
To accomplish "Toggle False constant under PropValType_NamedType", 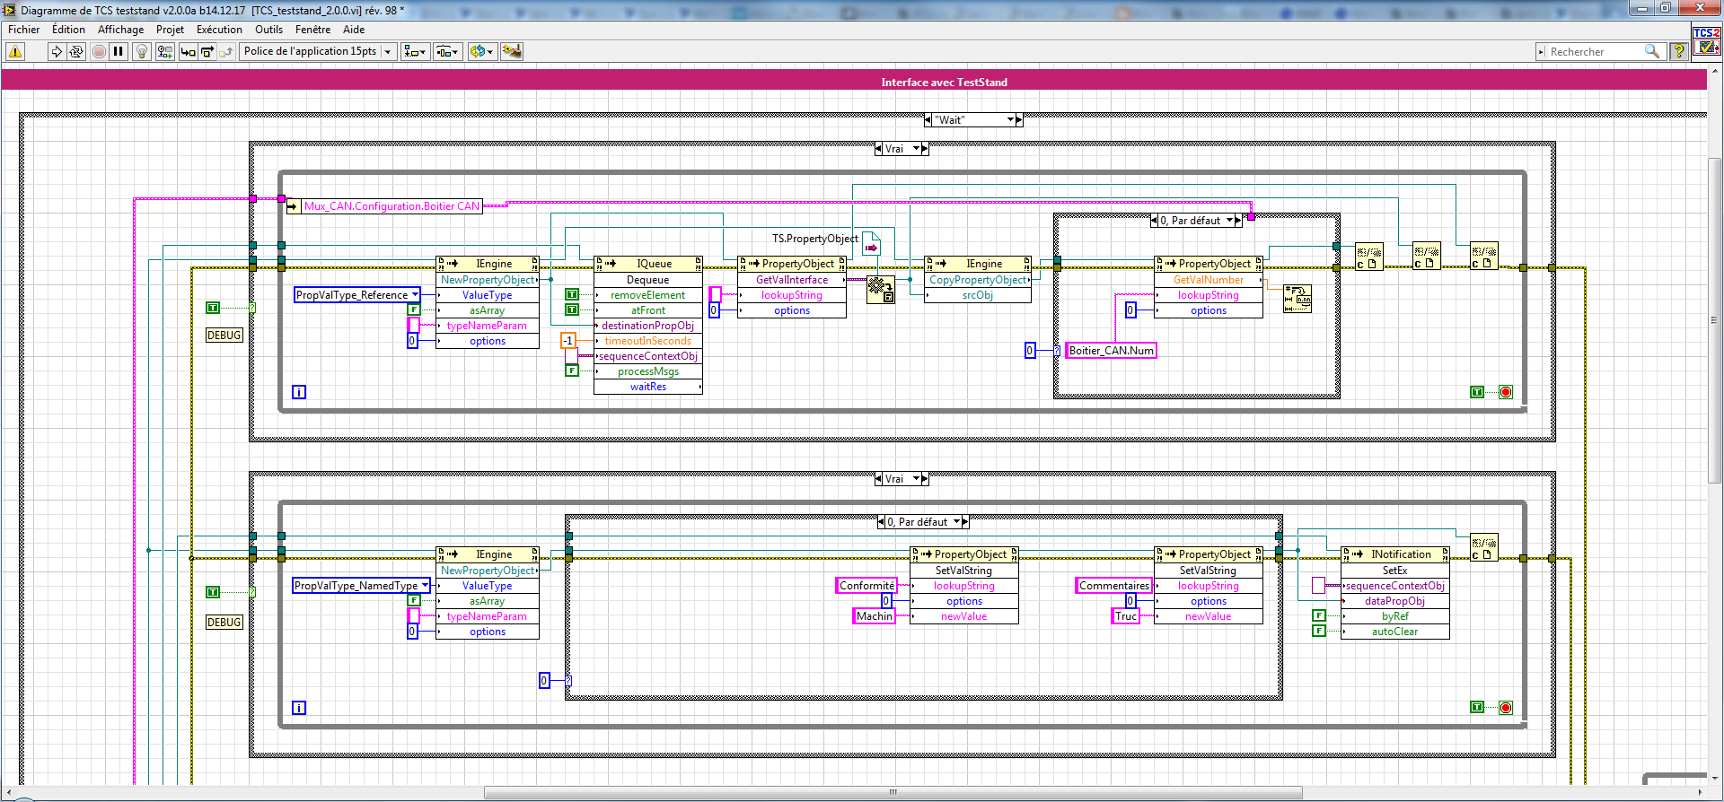I will (414, 600).
